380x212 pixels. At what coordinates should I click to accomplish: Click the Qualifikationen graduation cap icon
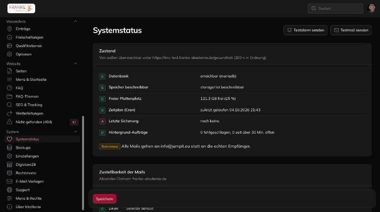pyautogui.click(x=9, y=46)
